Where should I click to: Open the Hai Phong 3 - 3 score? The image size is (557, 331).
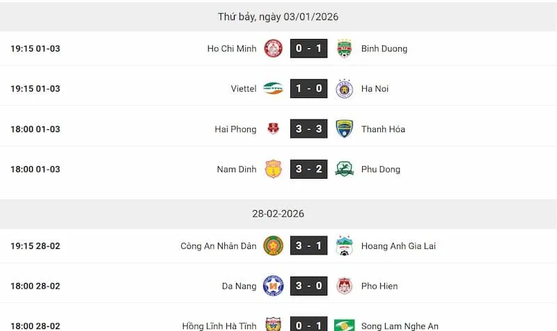tap(308, 129)
